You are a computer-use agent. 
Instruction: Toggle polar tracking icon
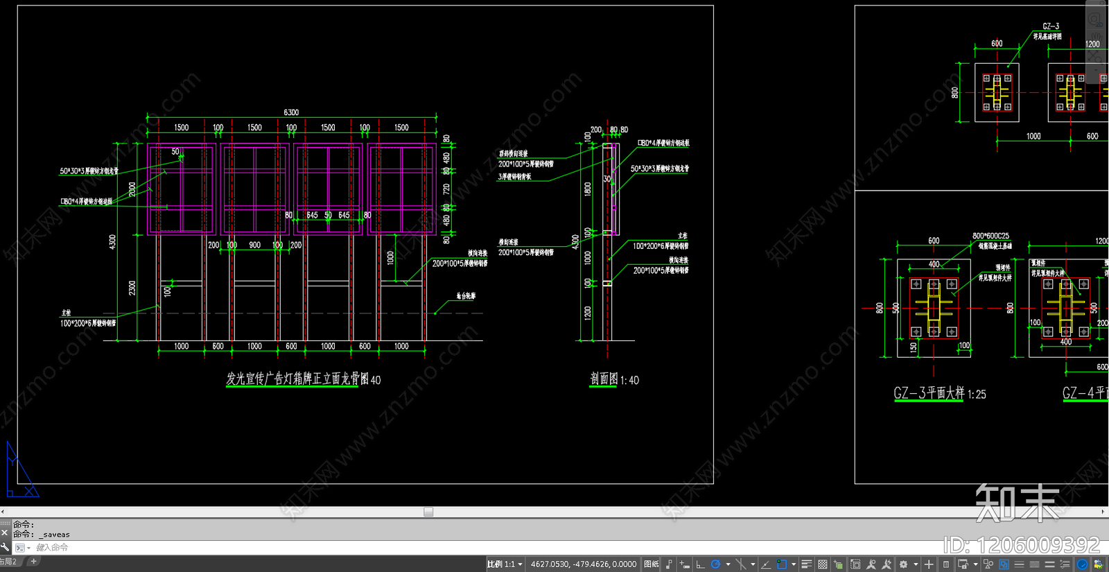tap(715, 564)
